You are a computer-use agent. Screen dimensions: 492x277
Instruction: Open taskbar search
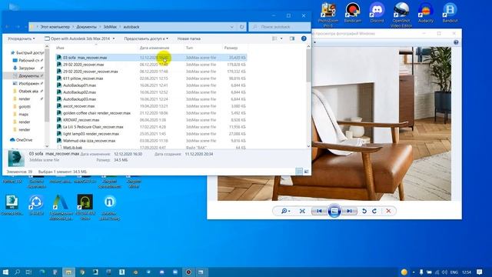pyautogui.click(x=18, y=272)
